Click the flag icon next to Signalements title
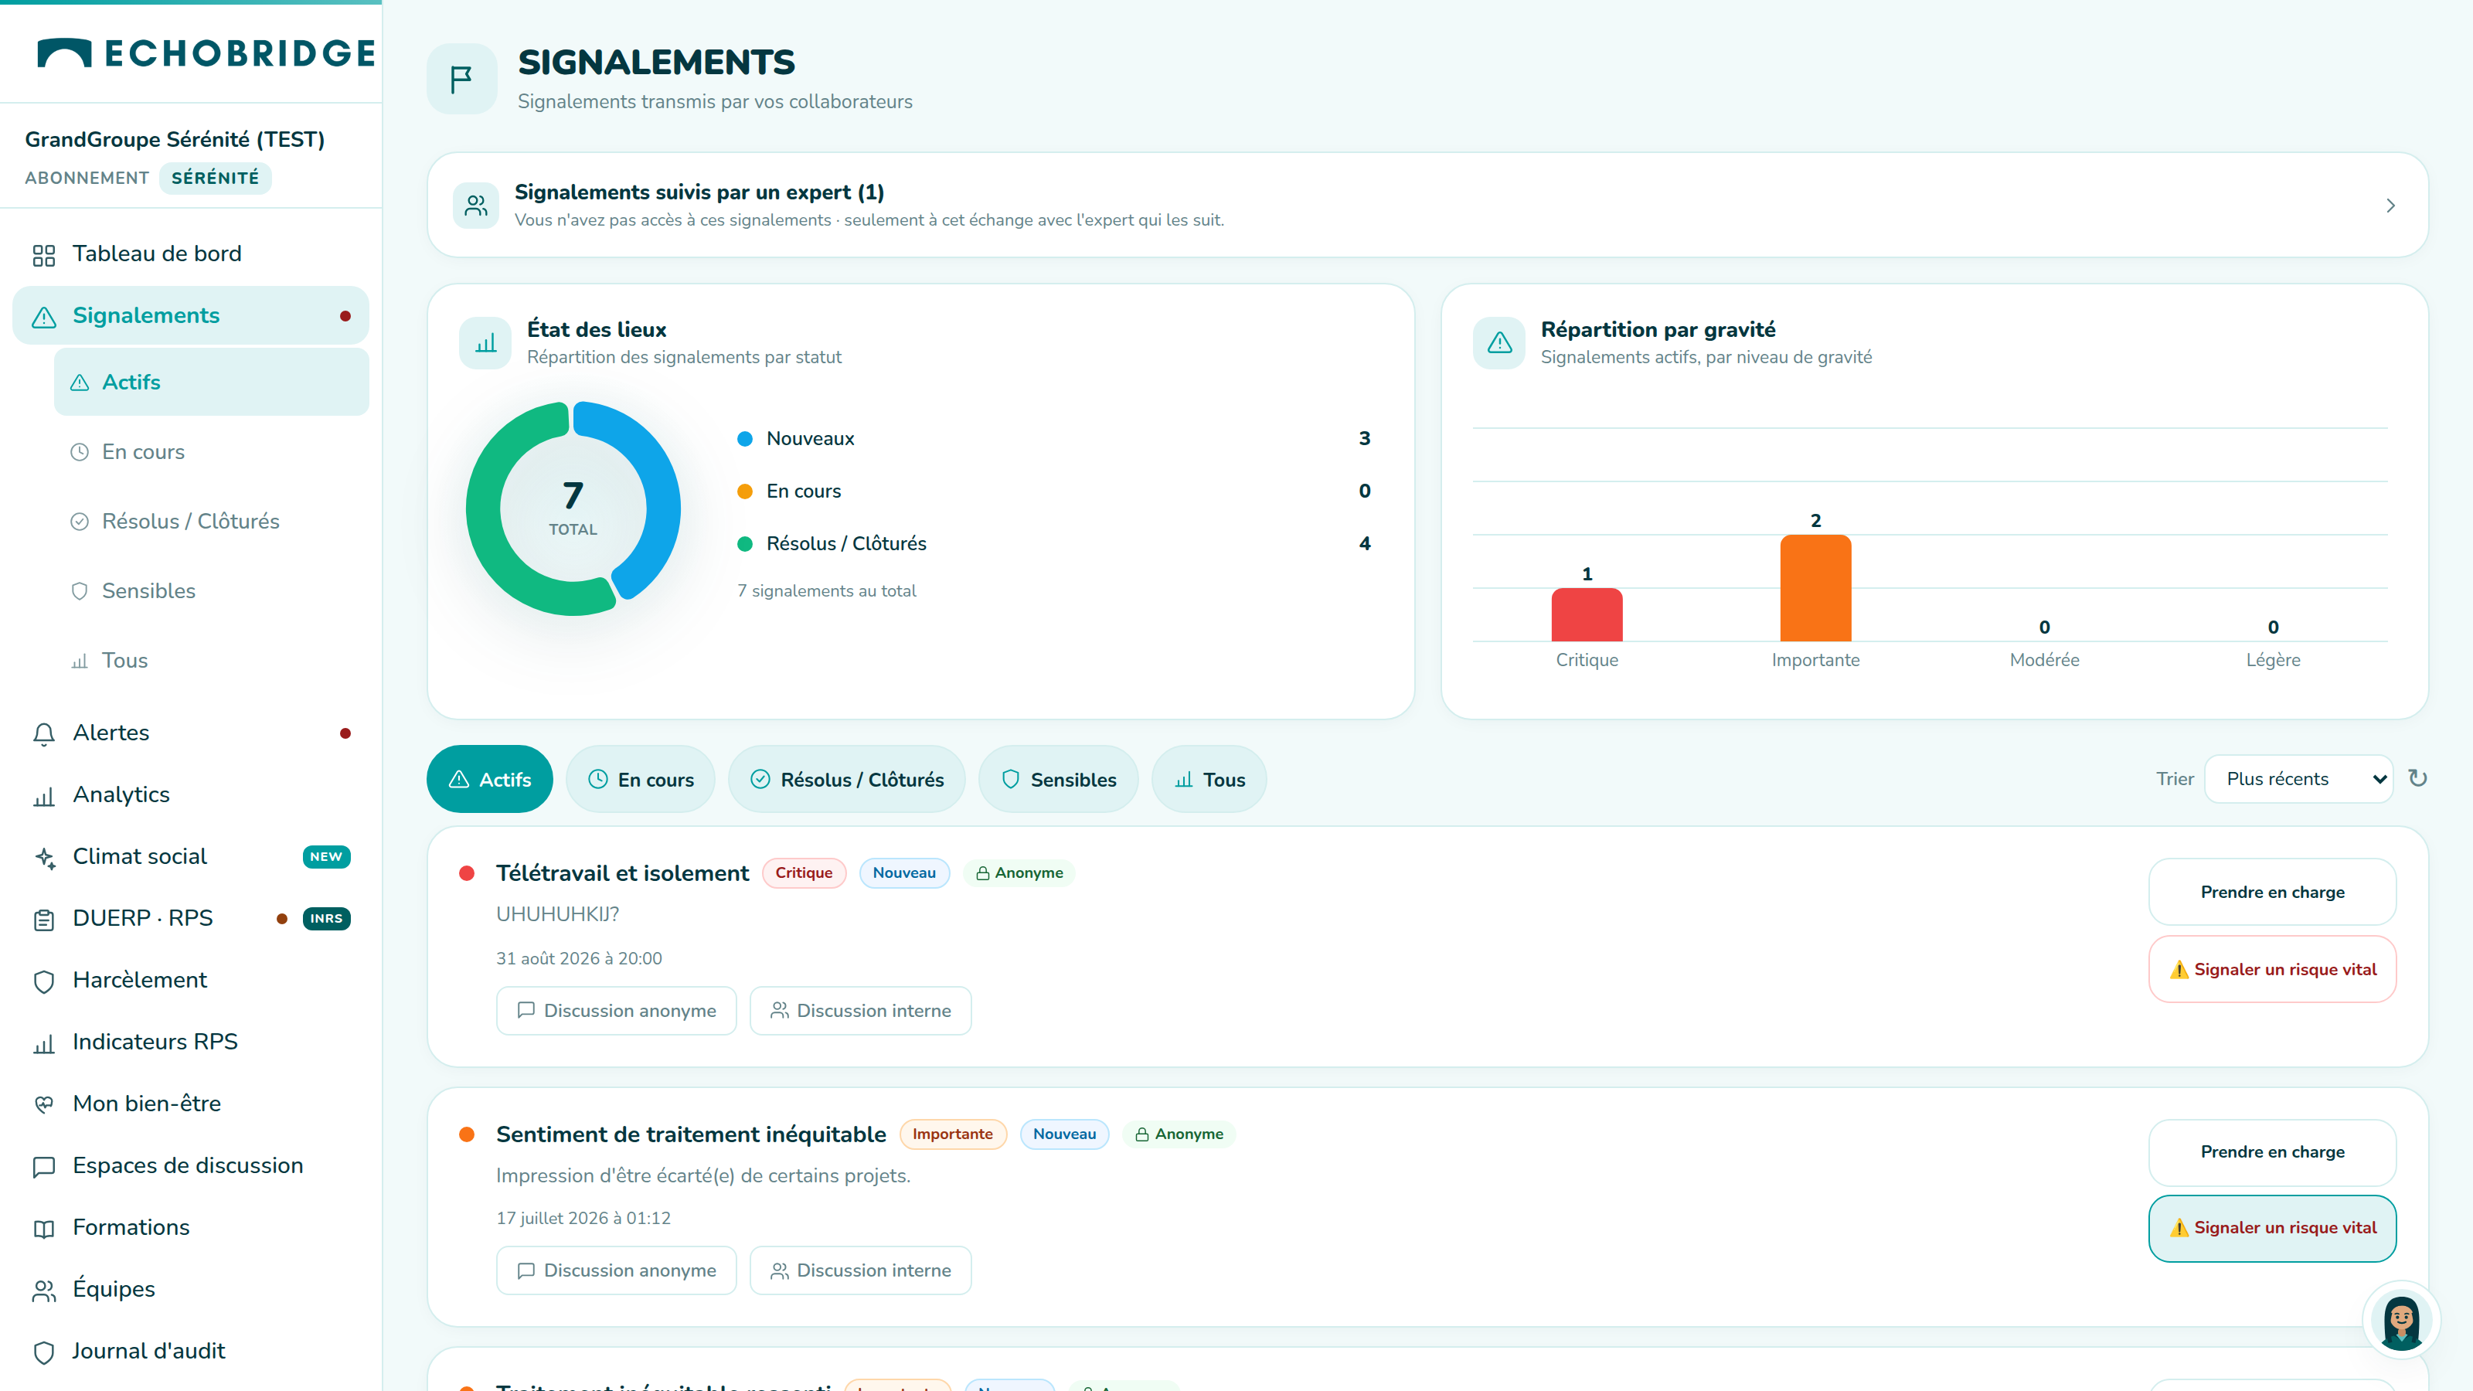Viewport: 2473px width, 1391px height. click(x=462, y=79)
